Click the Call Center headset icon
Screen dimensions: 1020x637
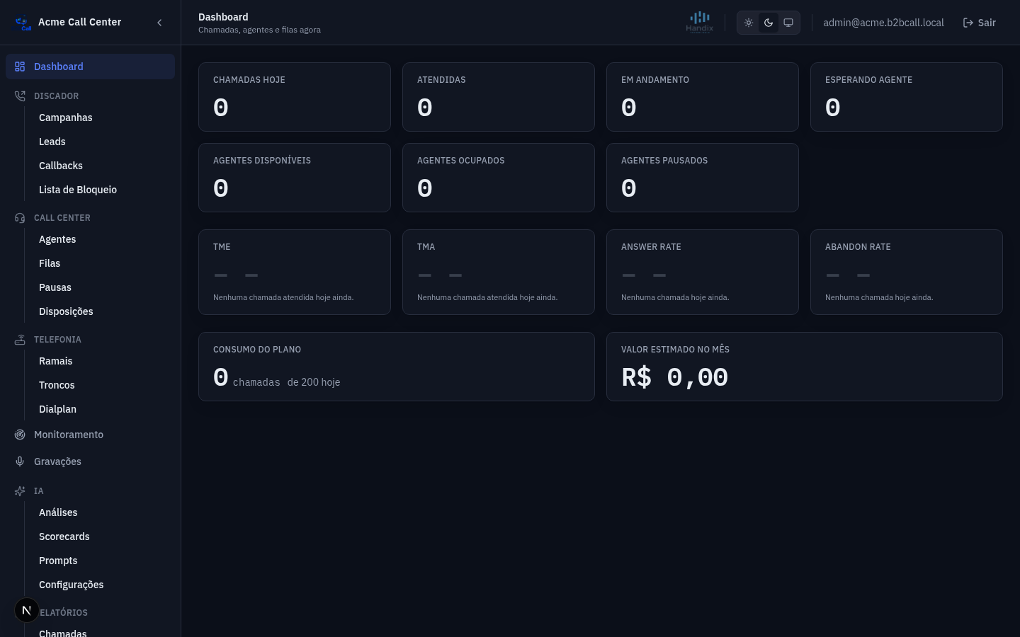click(x=20, y=218)
